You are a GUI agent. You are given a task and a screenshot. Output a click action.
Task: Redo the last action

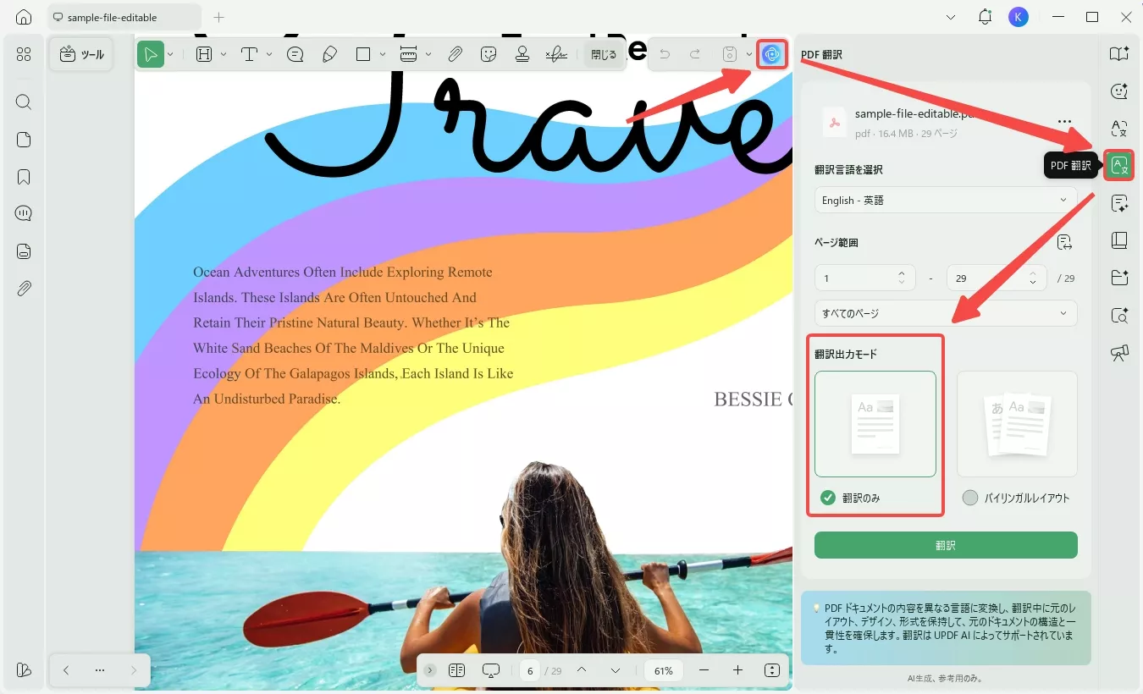[x=695, y=55]
